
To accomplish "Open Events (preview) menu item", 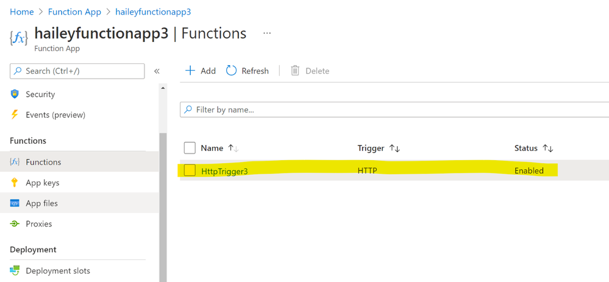I will [79, 115].
